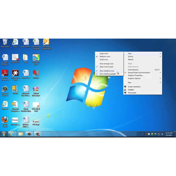Select the About Us_4 Word document
Viewport: 176px width, 176px height.
pos(25,74)
